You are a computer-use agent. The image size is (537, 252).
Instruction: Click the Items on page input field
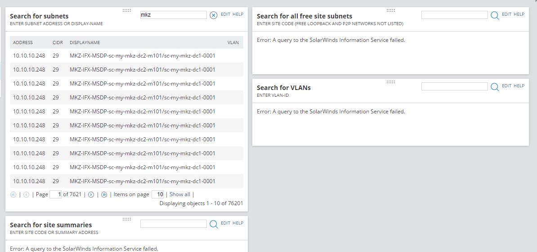tap(158, 194)
